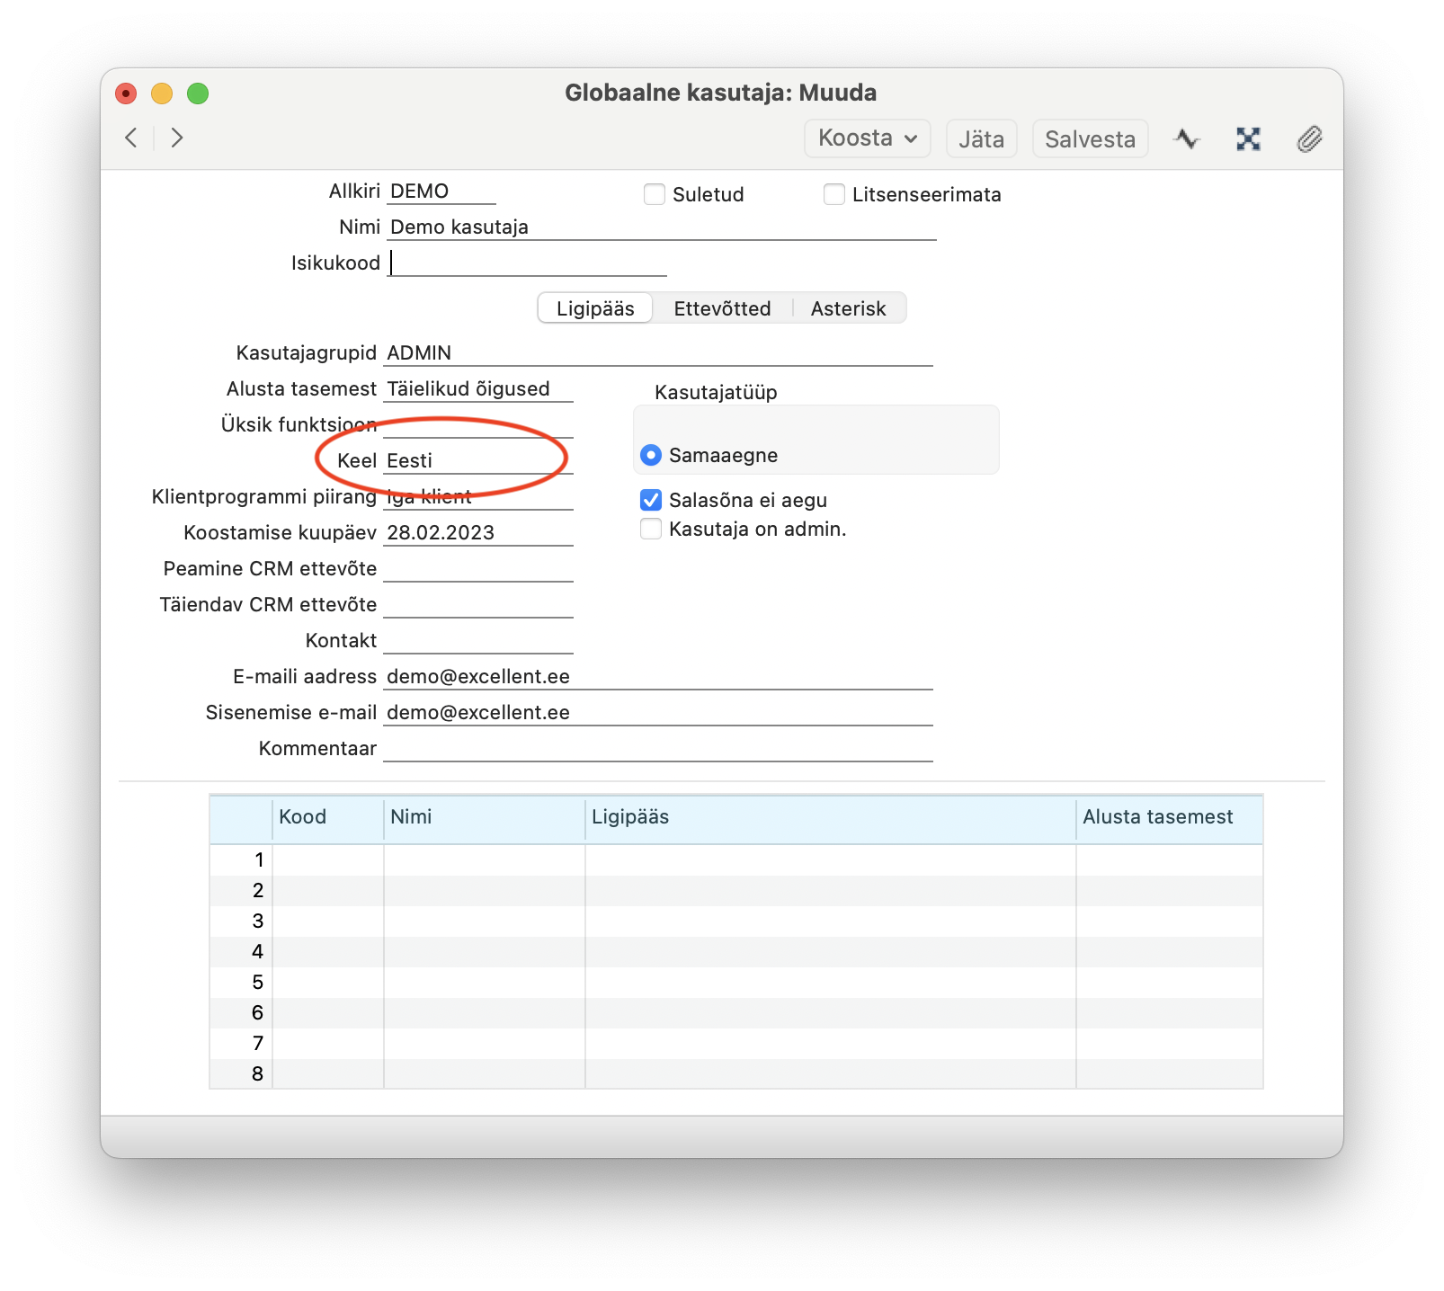The width and height of the screenshot is (1444, 1291).
Task: Open the record history activity icon
Action: [x=1187, y=138]
